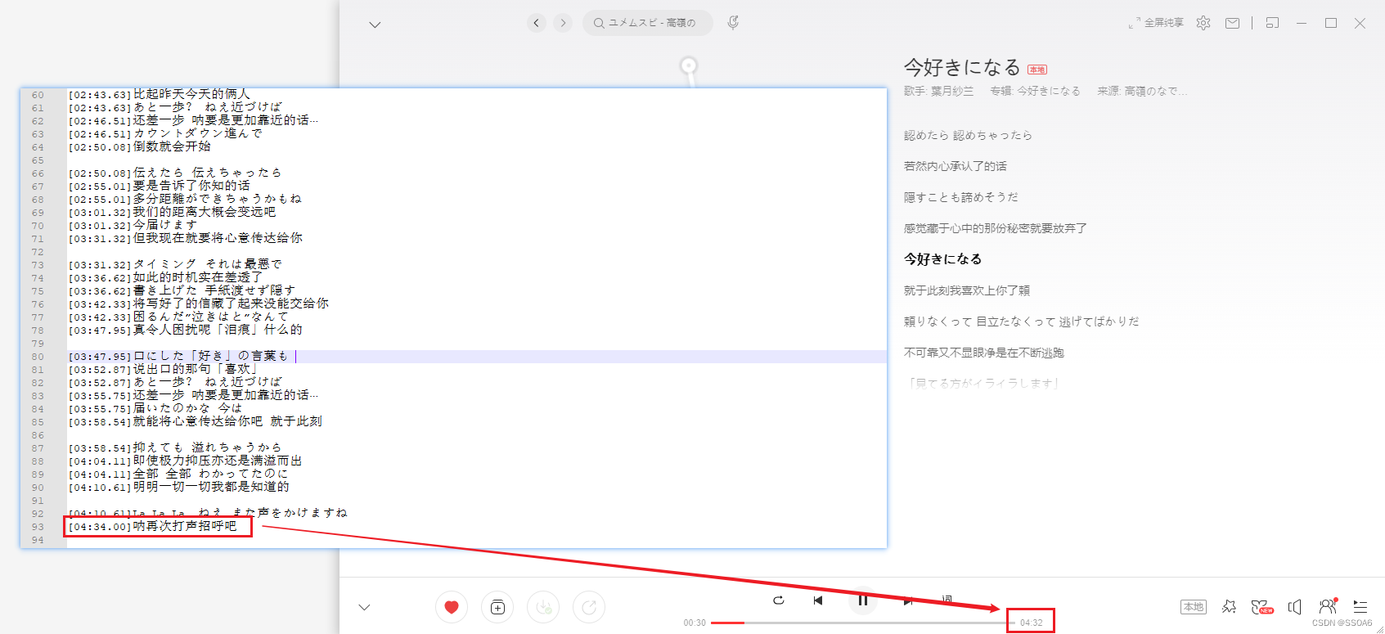Open the play queue list

point(1360,607)
